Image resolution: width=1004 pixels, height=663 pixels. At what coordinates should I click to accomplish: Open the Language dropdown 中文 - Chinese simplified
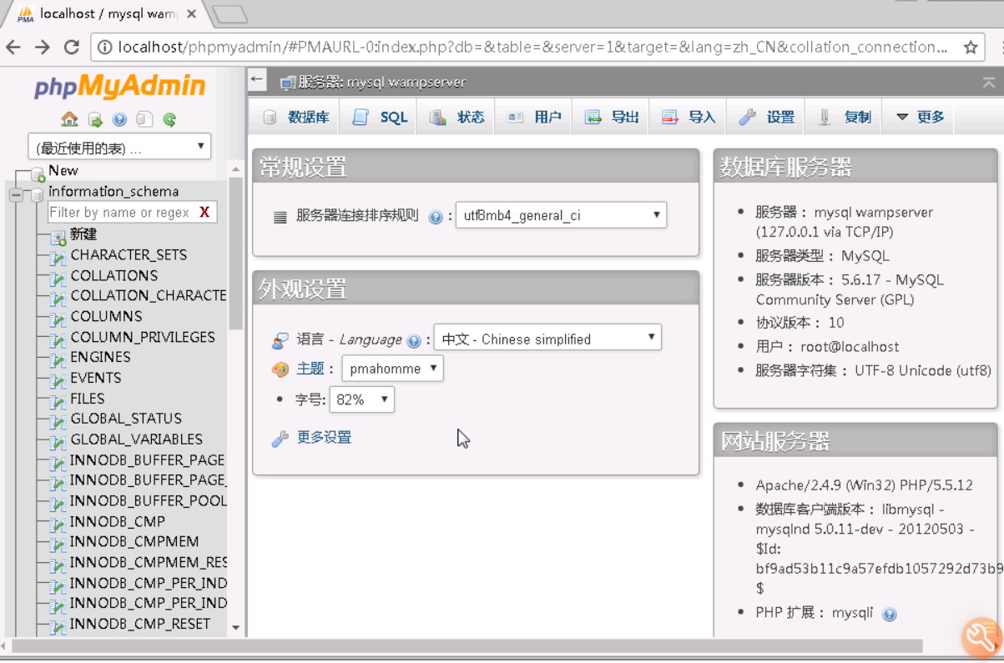(547, 339)
